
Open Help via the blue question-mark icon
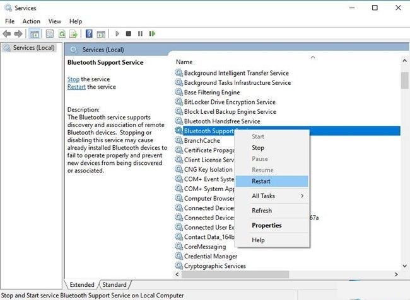pyautogui.click(x=90, y=33)
